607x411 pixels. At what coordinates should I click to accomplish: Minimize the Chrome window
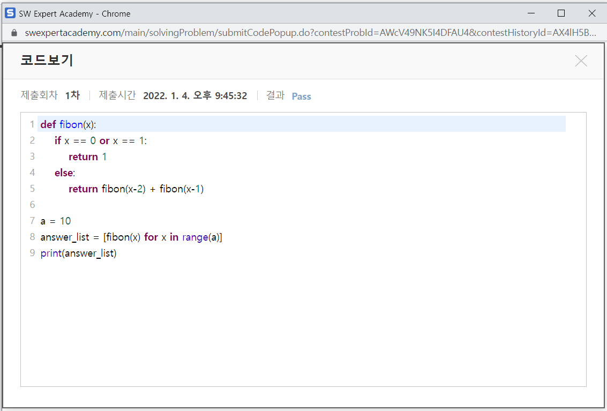[x=531, y=13]
